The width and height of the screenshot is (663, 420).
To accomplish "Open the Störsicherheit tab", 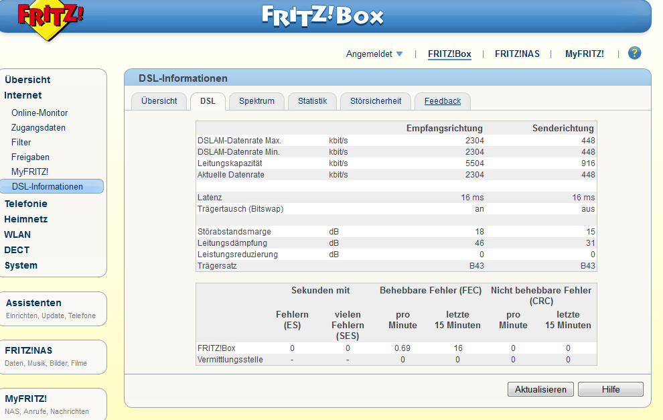I will coord(376,101).
